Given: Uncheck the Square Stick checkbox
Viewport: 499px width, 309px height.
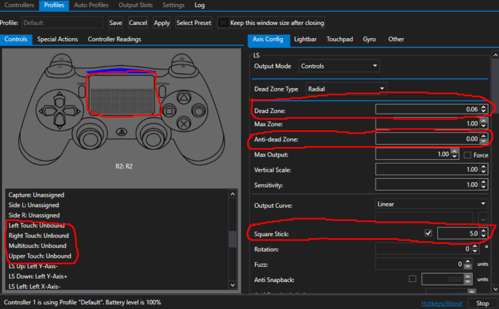Looking at the screenshot, I should 428,233.
